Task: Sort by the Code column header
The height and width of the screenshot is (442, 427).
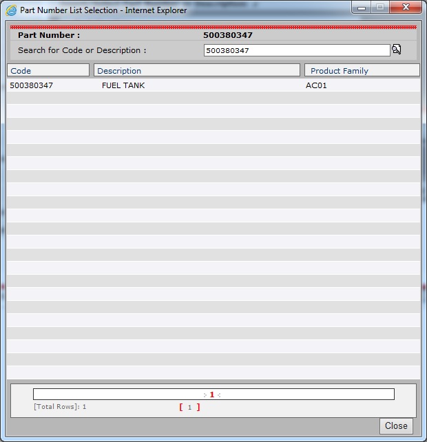Action: click(x=48, y=70)
